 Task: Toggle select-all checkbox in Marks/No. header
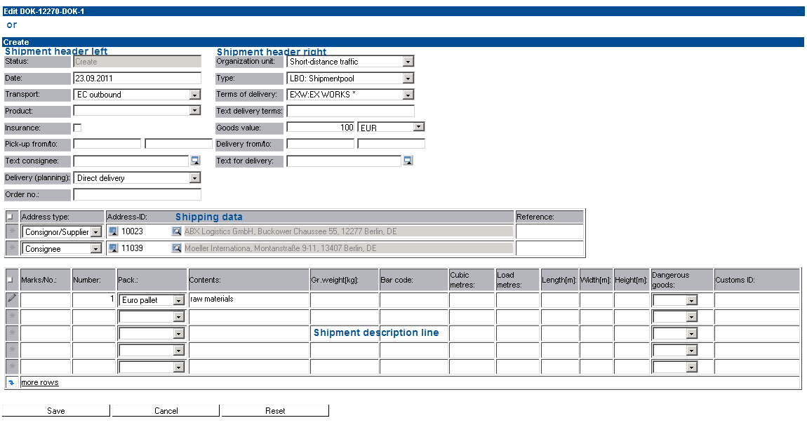point(10,280)
